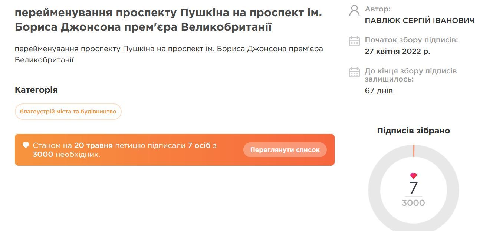Click the bold petition title heading
The image size is (483, 231).
(168, 20)
